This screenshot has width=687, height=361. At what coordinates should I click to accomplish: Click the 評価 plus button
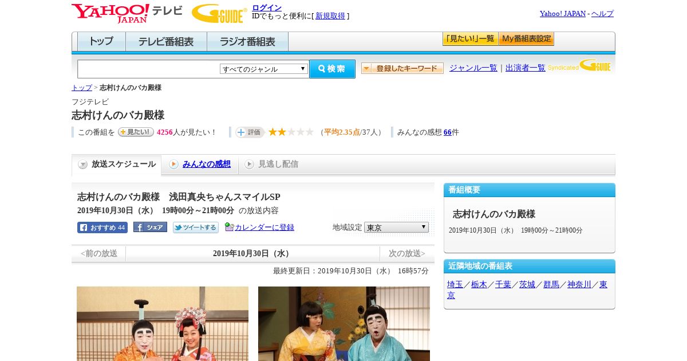click(x=250, y=132)
